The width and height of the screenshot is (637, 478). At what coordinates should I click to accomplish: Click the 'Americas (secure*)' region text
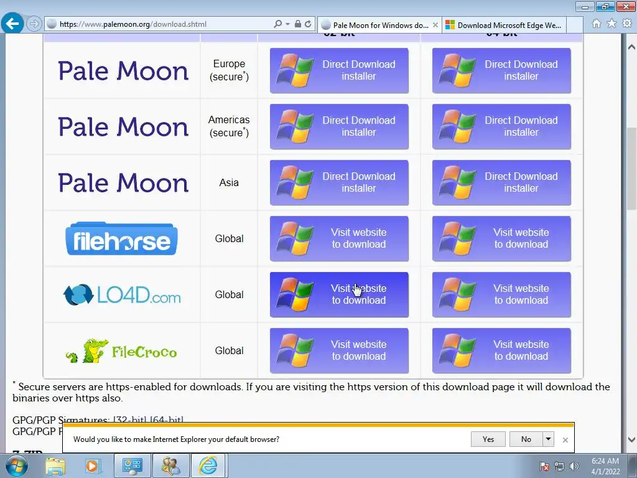coord(229,126)
